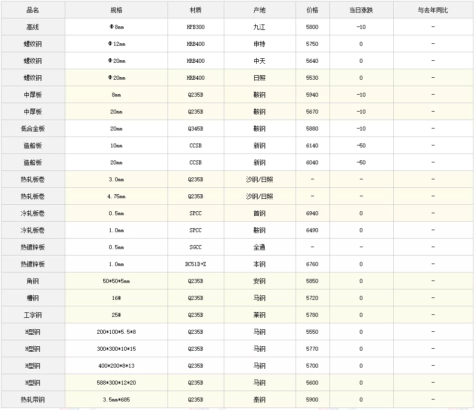The height and width of the screenshot is (410, 475).
Task: Click price value 6940
Action: [313, 214]
